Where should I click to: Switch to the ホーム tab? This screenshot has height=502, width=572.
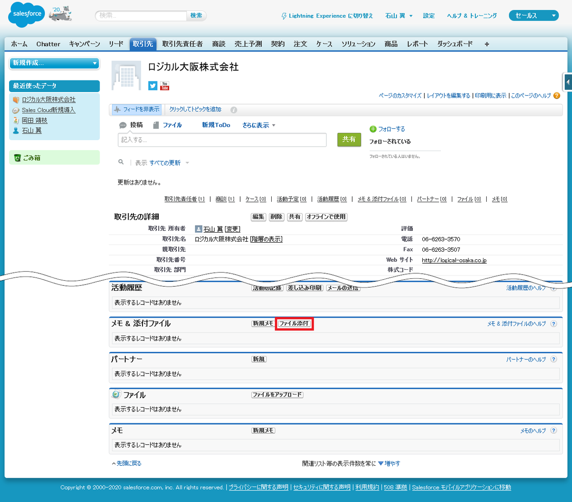tap(20, 44)
